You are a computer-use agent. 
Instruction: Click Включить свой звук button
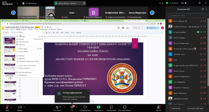coord(195,108)
